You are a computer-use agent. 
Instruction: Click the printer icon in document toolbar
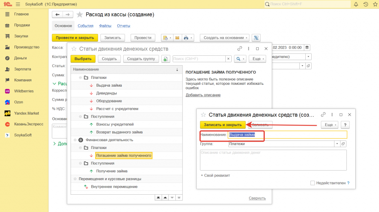(x=187, y=38)
